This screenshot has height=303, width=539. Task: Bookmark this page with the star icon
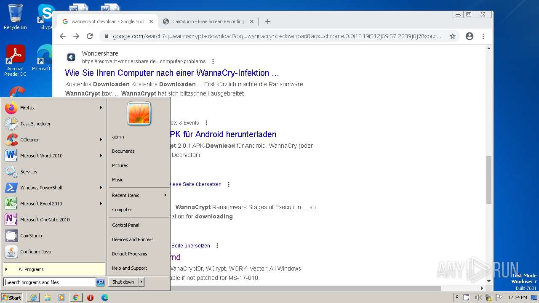tap(453, 36)
